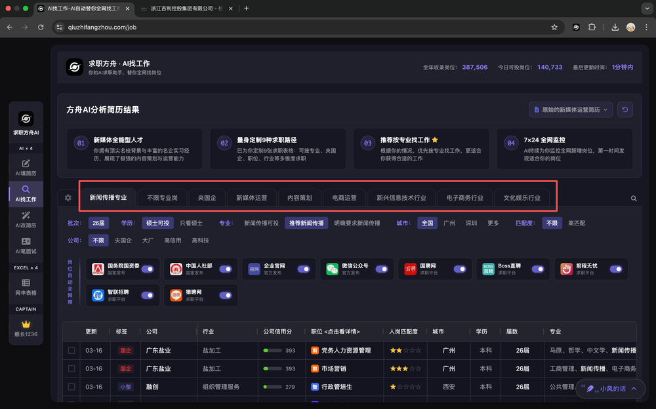Bookmark this page with the star icon
The image size is (656, 409).
click(x=554, y=28)
